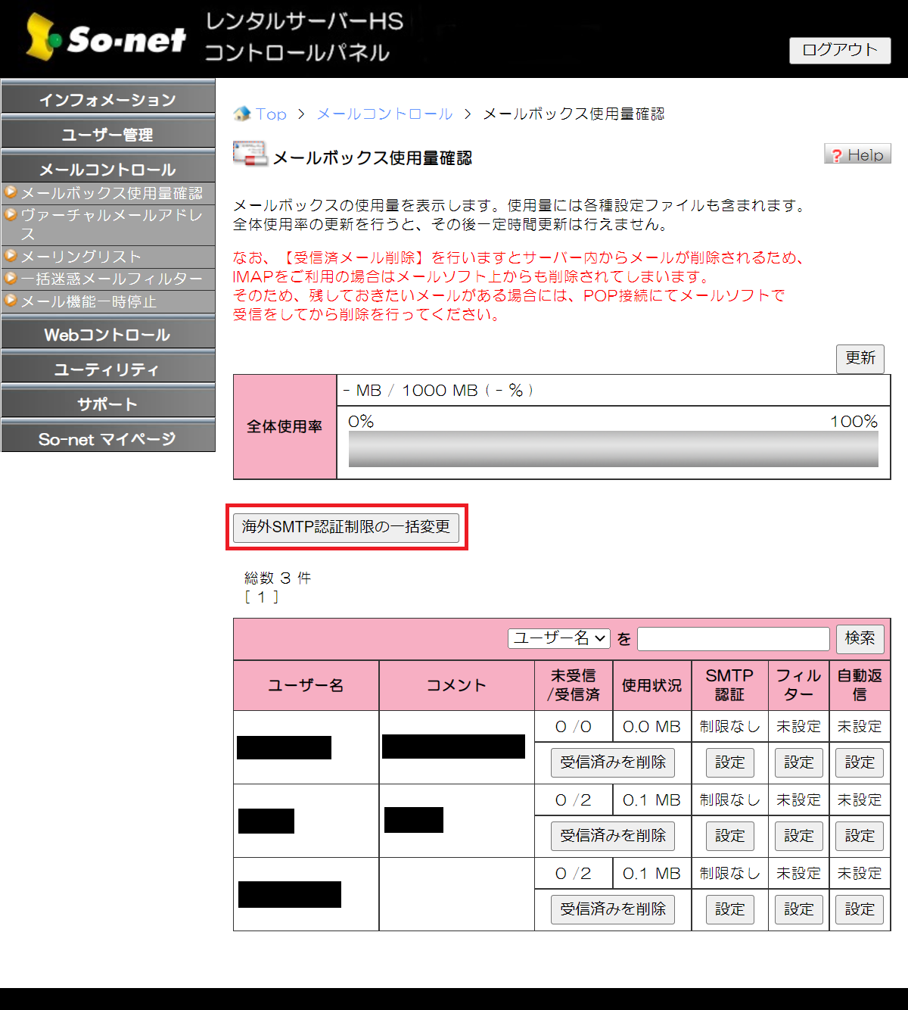Click orange bullet next to 一括迷惑メールフィルター

point(11,278)
